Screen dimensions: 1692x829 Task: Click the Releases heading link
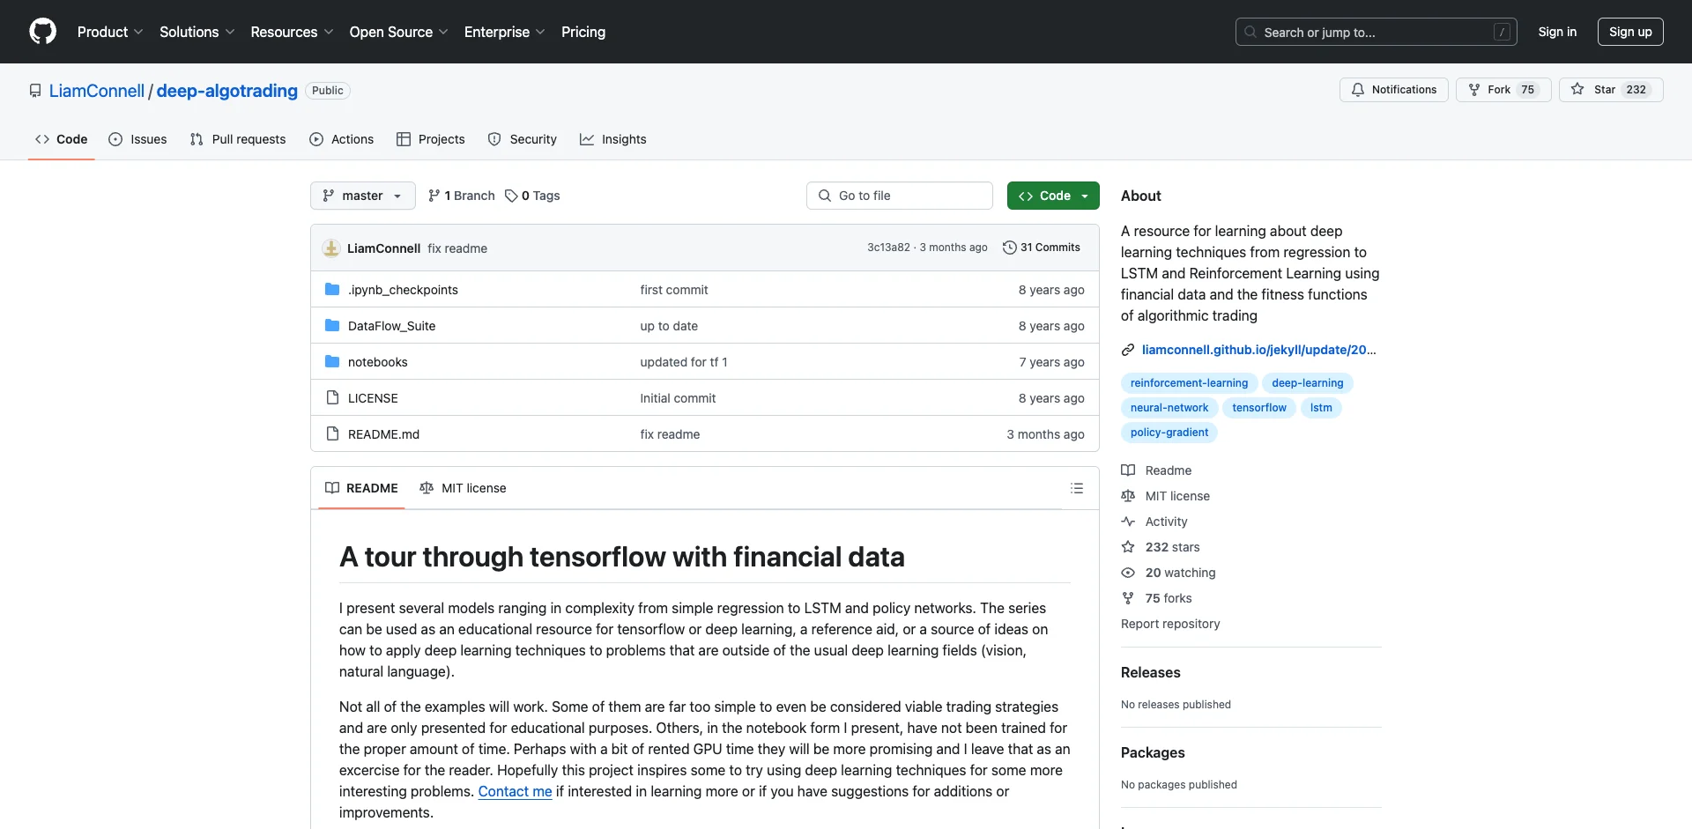coord(1151,672)
